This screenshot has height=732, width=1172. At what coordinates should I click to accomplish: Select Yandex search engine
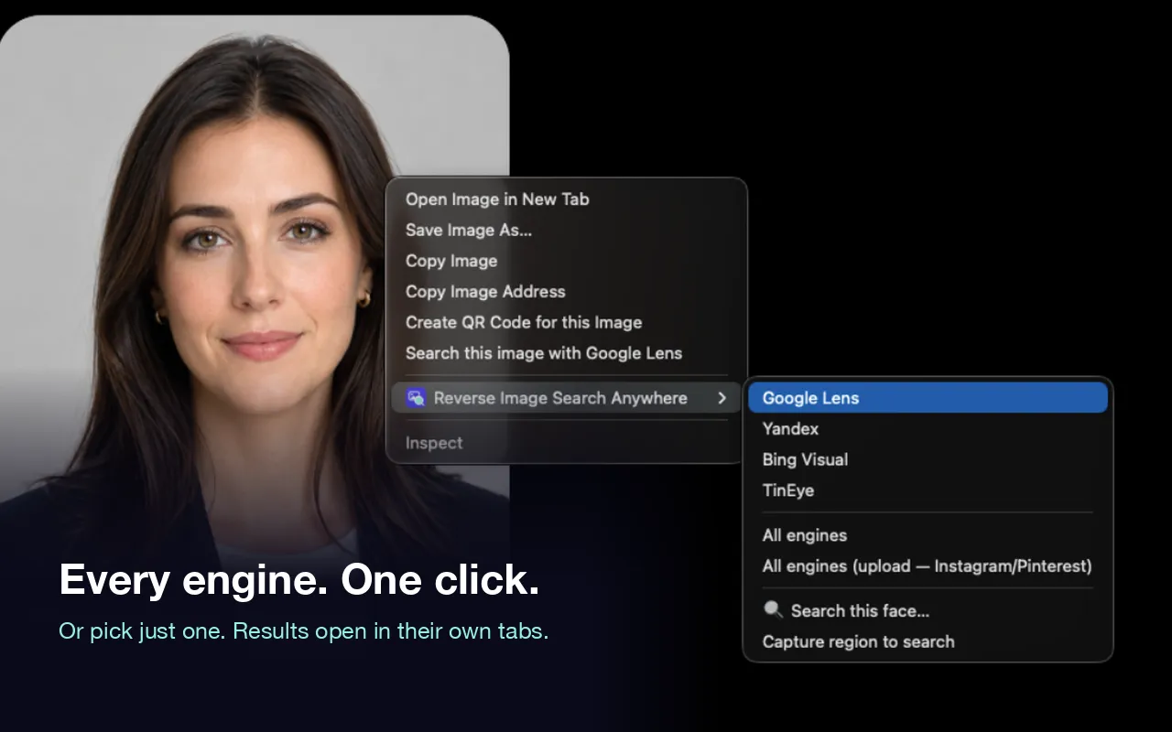[x=790, y=429]
